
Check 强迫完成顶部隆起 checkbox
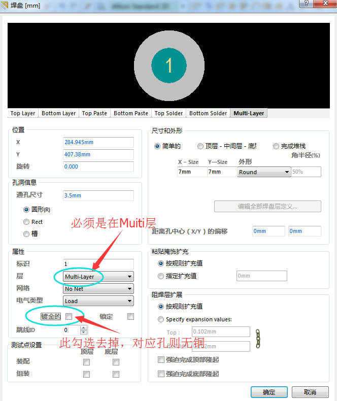click(161, 360)
